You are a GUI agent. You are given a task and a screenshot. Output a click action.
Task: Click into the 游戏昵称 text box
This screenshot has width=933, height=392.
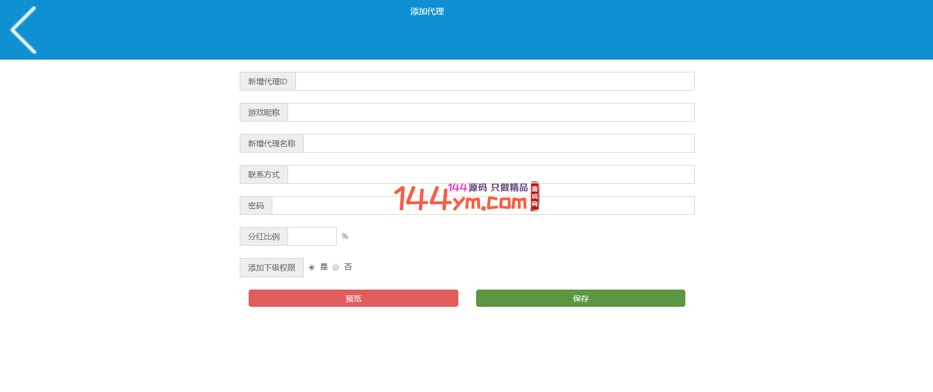pyautogui.click(x=490, y=112)
